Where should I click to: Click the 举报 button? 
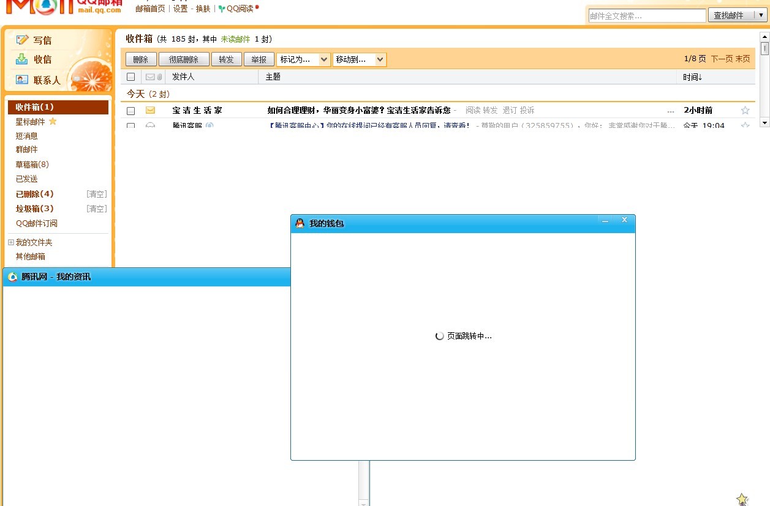[259, 59]
